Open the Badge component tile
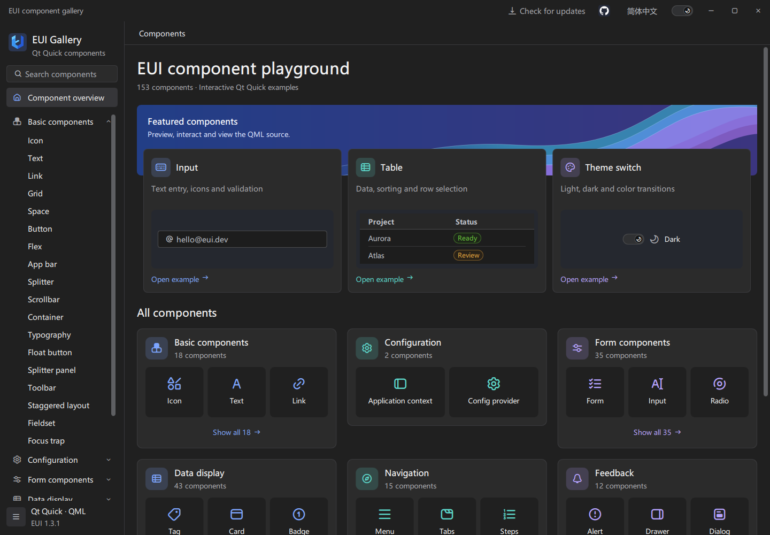 [x=299, y=517]
